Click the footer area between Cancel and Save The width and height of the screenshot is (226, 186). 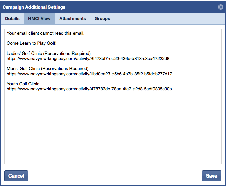tap(115, 176)
